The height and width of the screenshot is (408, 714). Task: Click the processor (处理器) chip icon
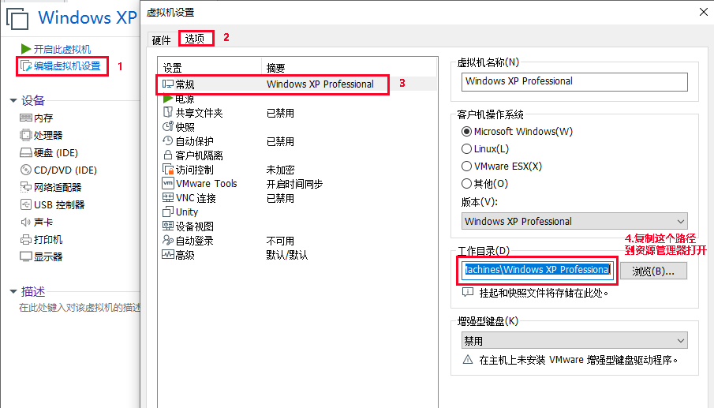click(26, 135)
